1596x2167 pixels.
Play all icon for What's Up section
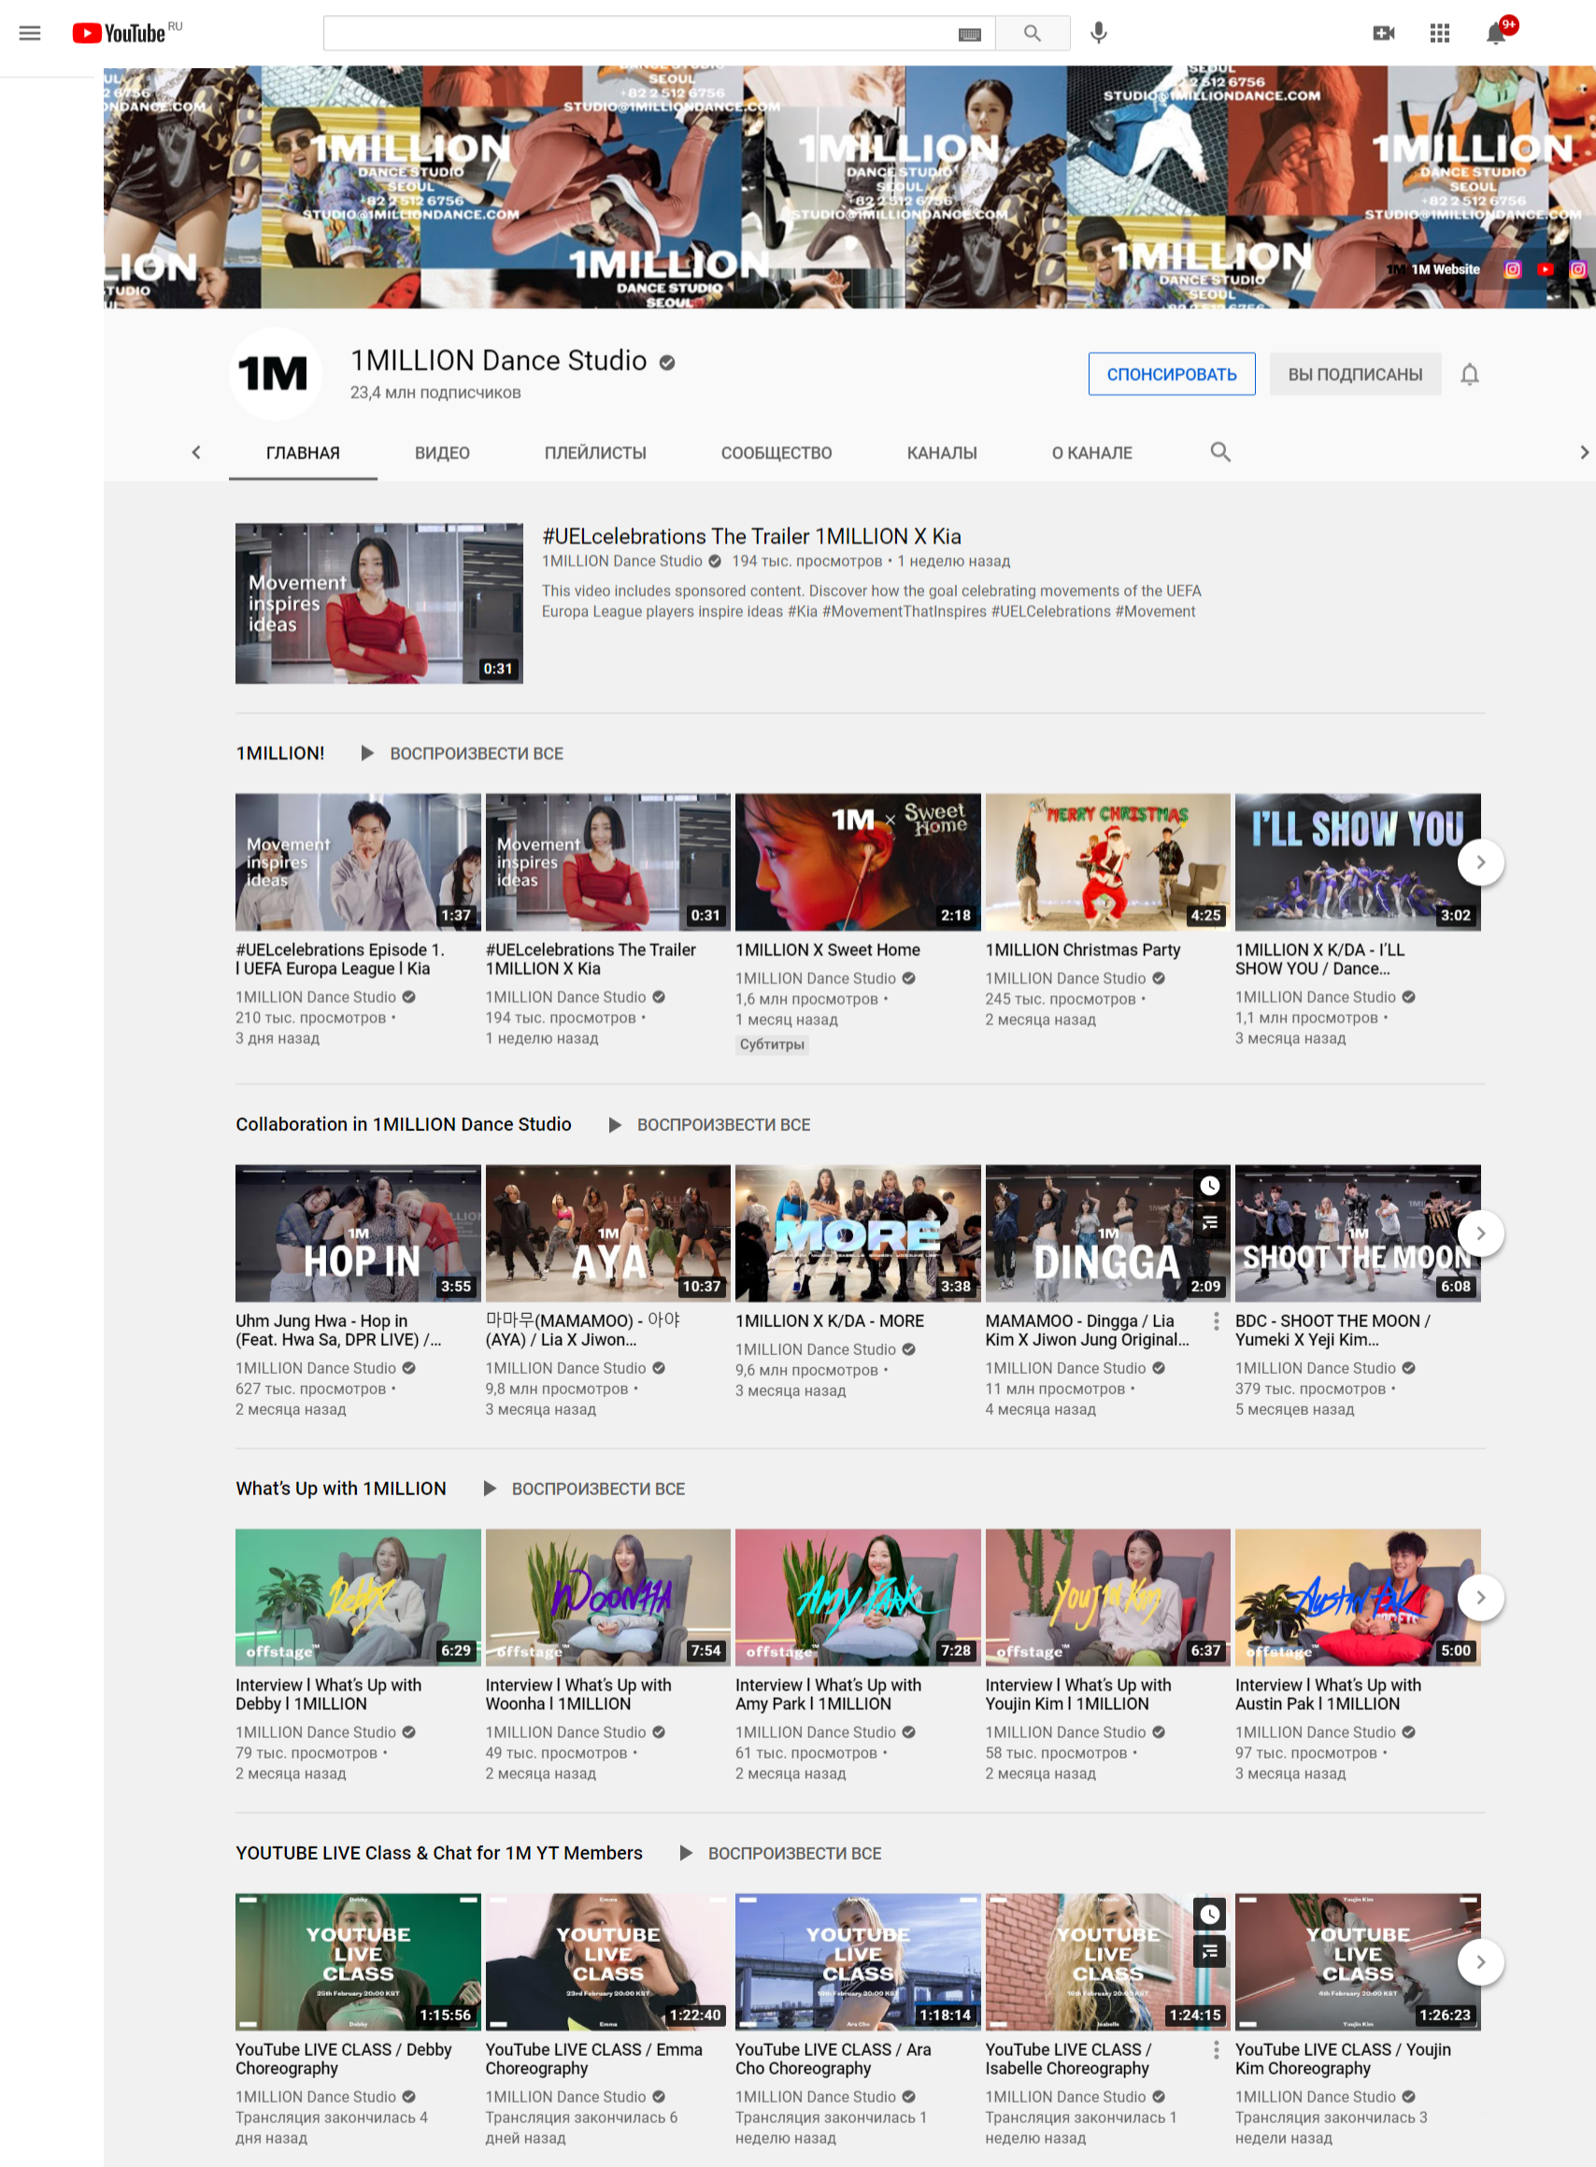[x=490, y=1489]
